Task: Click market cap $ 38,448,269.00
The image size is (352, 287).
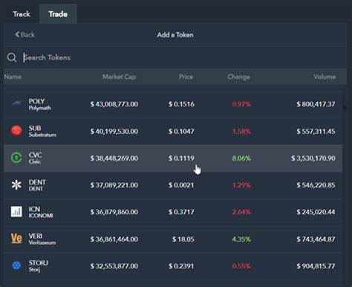Action: coord(114,158)
